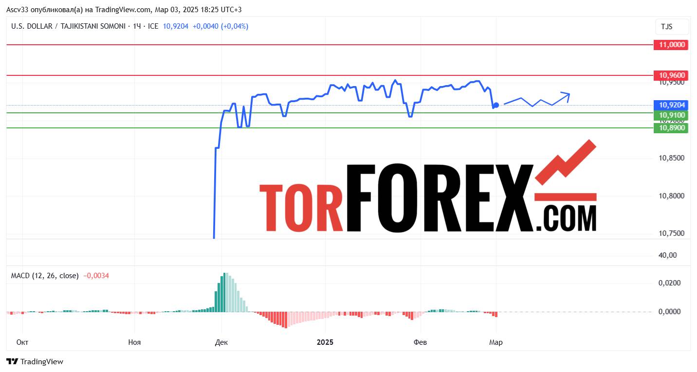Viewport: 697px width, 372px height.
Task: Click the Ascv33 publisher caption at top
Action: (x=124, y=9)
